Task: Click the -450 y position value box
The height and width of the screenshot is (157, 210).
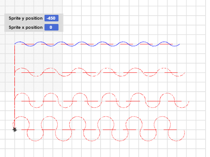Action: [x=52, y=18]
